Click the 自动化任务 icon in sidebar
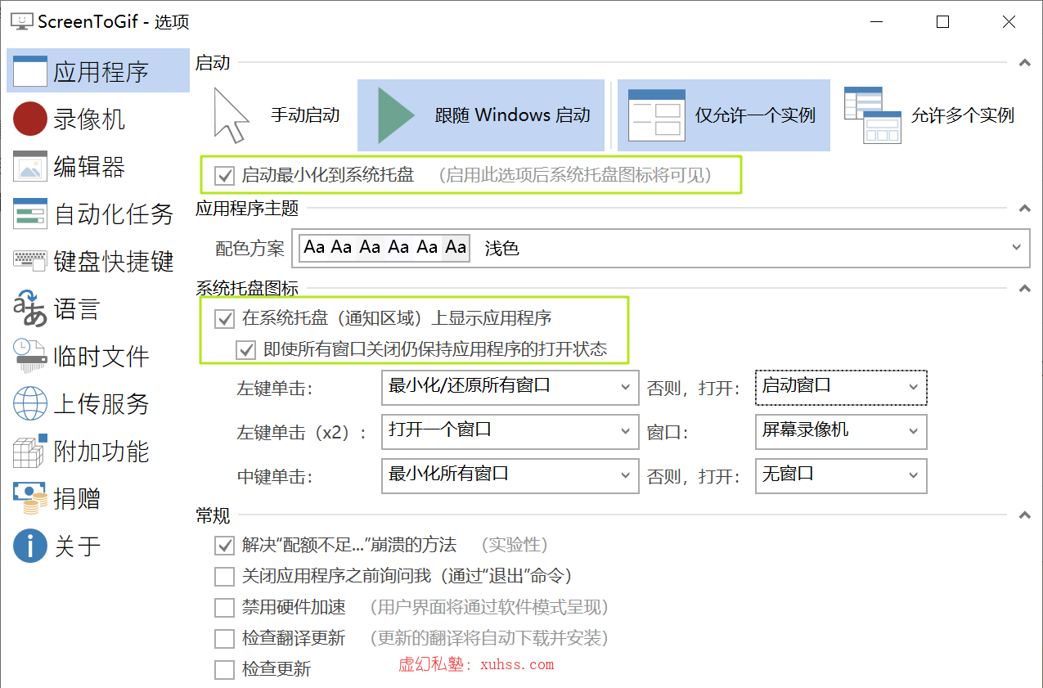The width and height of the screenshot is (1043, 688). (x=30, y=214)
